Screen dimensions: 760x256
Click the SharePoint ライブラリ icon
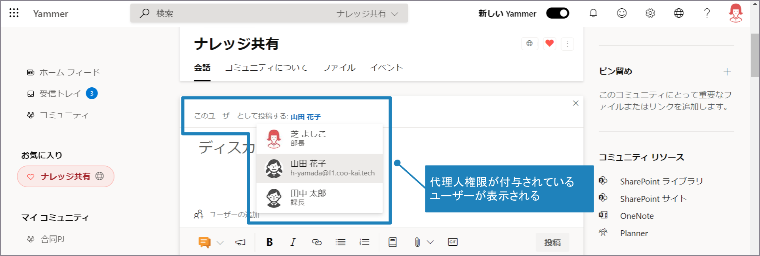(603, 181)
